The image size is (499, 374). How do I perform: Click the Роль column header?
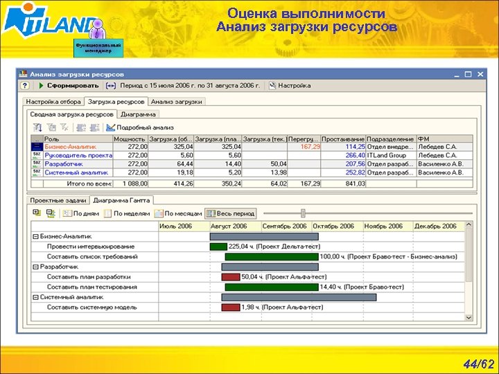(78, 139)
